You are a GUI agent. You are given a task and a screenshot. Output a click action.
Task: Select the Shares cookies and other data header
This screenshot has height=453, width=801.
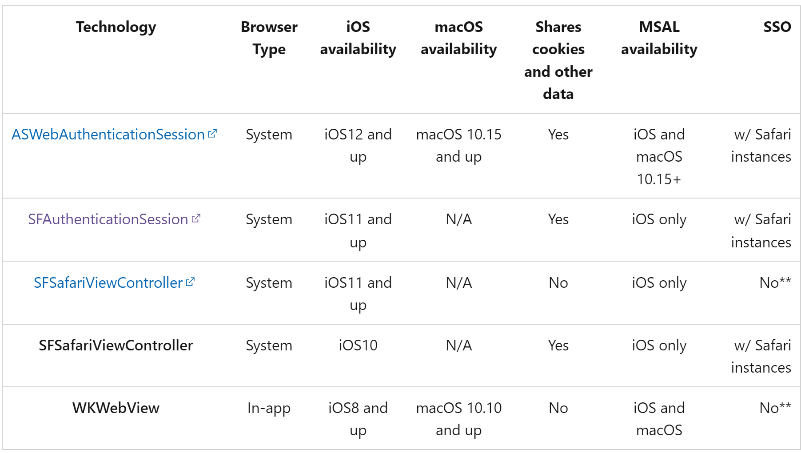558,60
